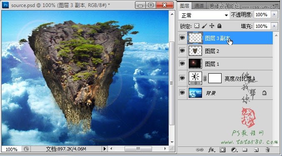Click the vertical scrollbar up arrow
Image resolution: width=282 pixels, height=156 pixels.
coord(172,14)
